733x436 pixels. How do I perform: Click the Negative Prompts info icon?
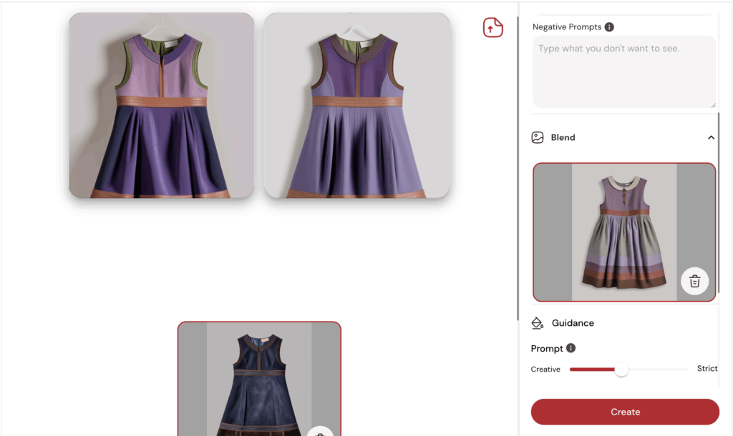(609, 27)
